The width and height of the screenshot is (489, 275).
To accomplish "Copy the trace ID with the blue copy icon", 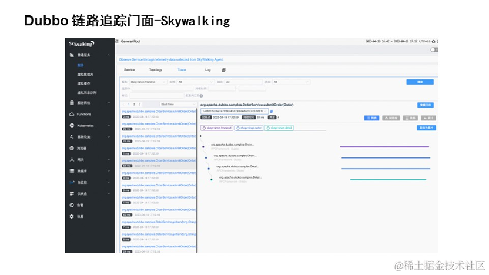I will (x=272, y=111).
